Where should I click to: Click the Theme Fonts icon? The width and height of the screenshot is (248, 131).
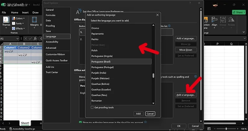click(x=14, y=23)
